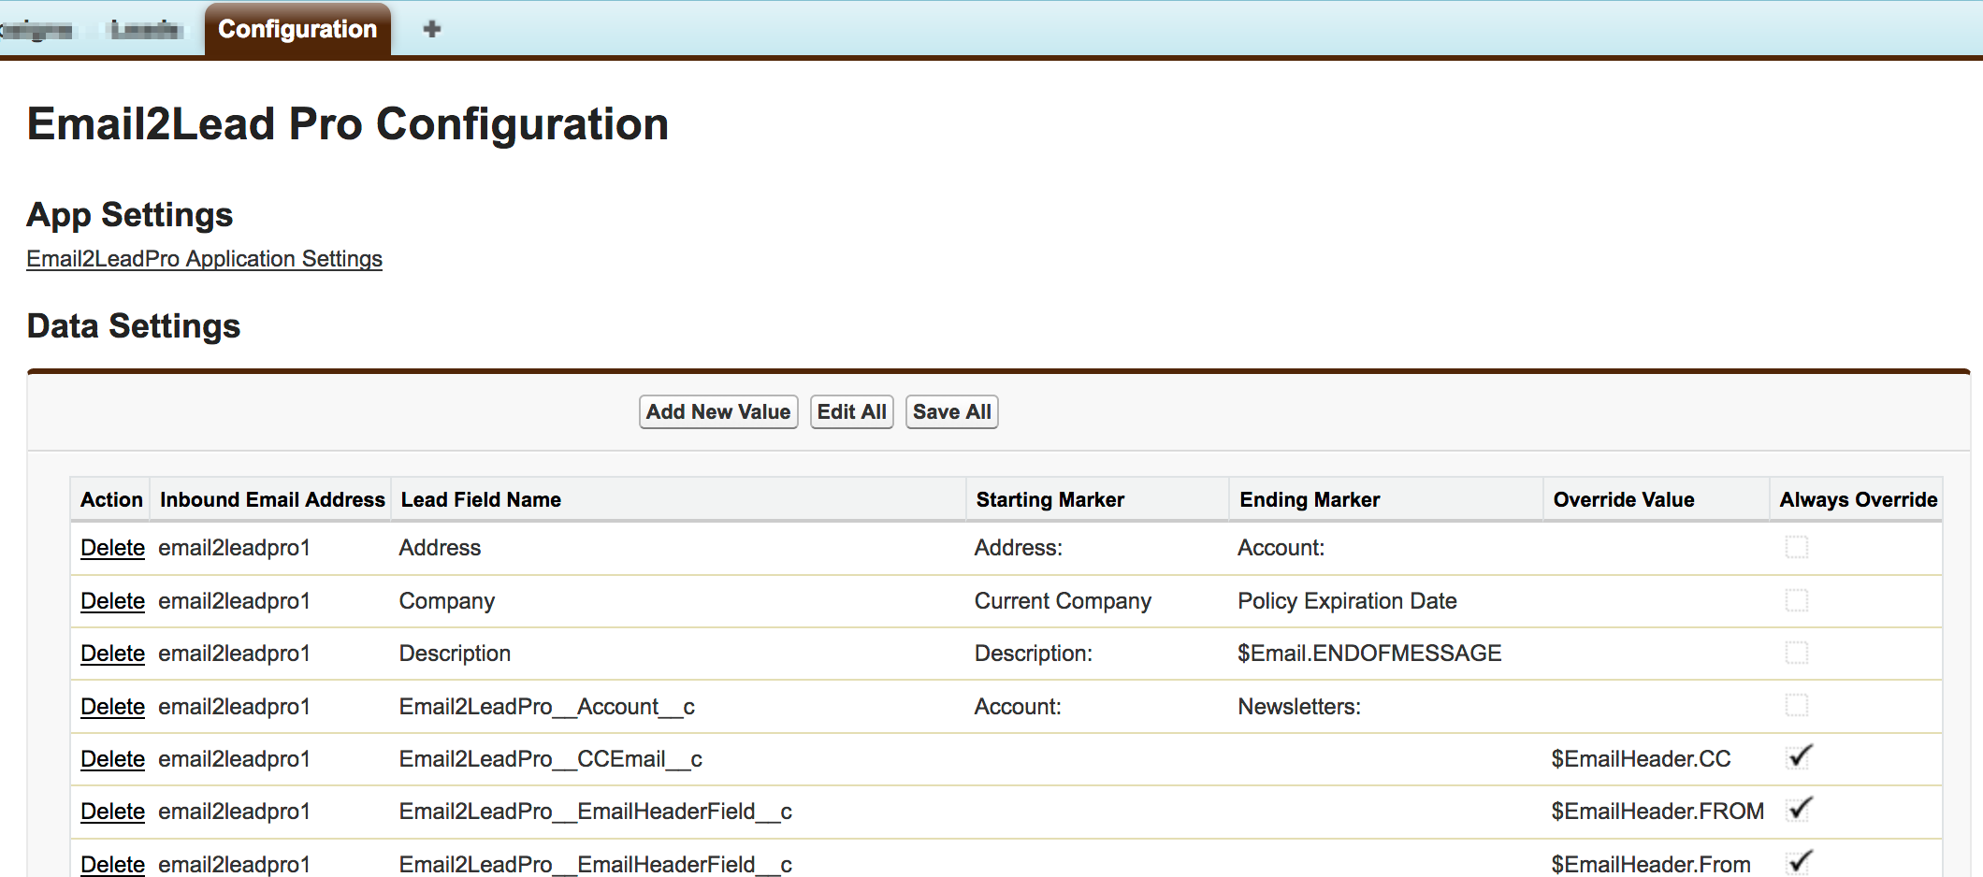Delete the Email2LeadPro__CCEmail__c mapping

coord(111,759)
